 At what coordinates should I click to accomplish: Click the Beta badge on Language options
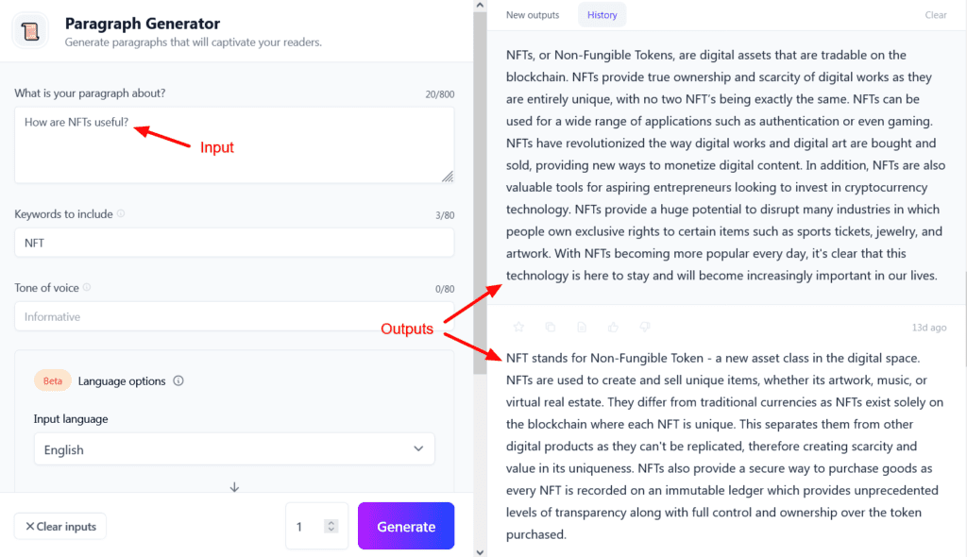click(x=52, y=380)
